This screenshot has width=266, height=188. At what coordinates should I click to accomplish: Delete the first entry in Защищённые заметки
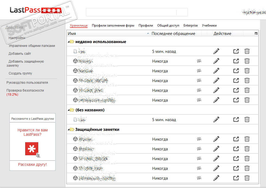coord(247,139)
